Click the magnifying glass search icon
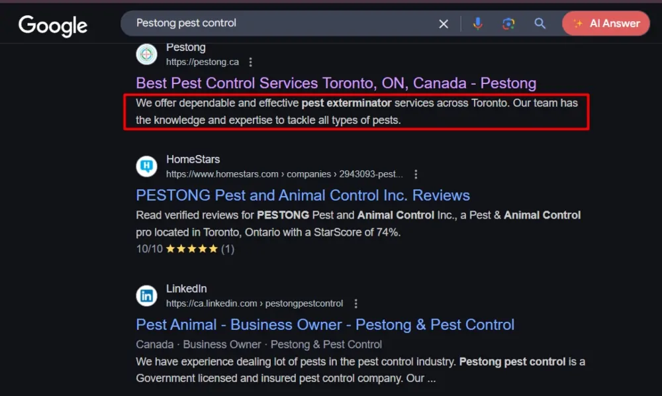This screenshot has width=662, height=396. [x=540, y=24]
